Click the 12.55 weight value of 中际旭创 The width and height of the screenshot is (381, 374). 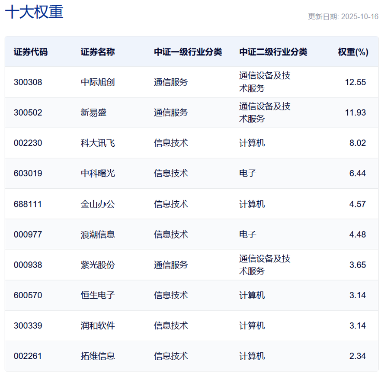(356, 82)
